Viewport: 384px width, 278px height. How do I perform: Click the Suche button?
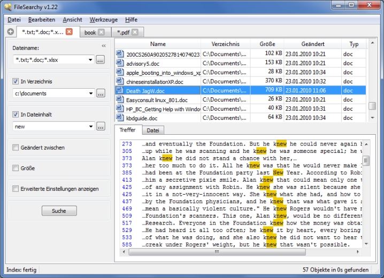(59, 211)
